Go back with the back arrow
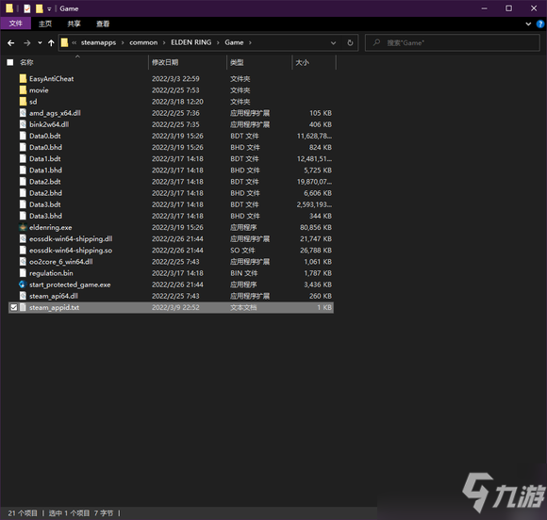 pos(10,43)
